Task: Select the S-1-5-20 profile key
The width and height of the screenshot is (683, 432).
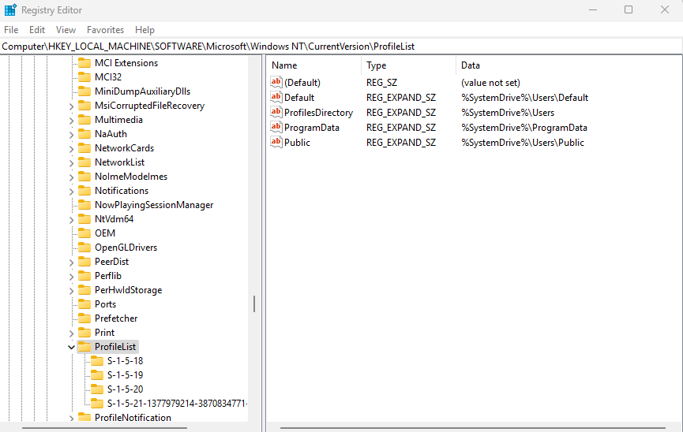Action: [x=125, y=389]
